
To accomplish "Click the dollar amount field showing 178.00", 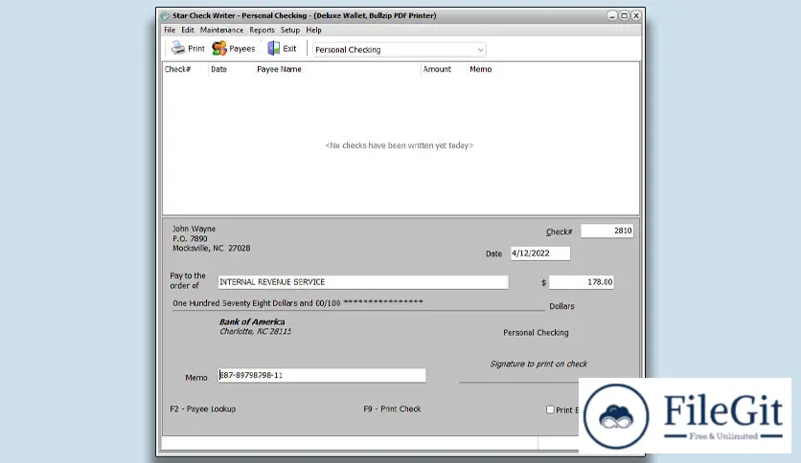I will [582, 282].
